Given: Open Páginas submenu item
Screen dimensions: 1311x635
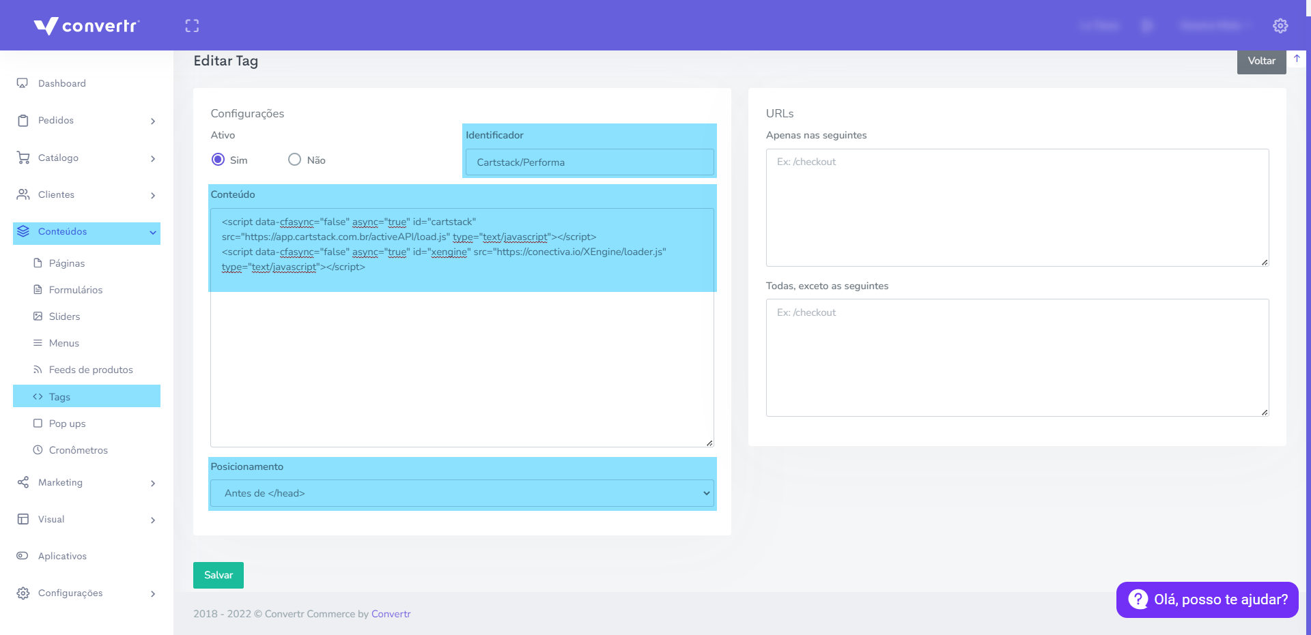Looking at the screenshot, I should 67,263.
